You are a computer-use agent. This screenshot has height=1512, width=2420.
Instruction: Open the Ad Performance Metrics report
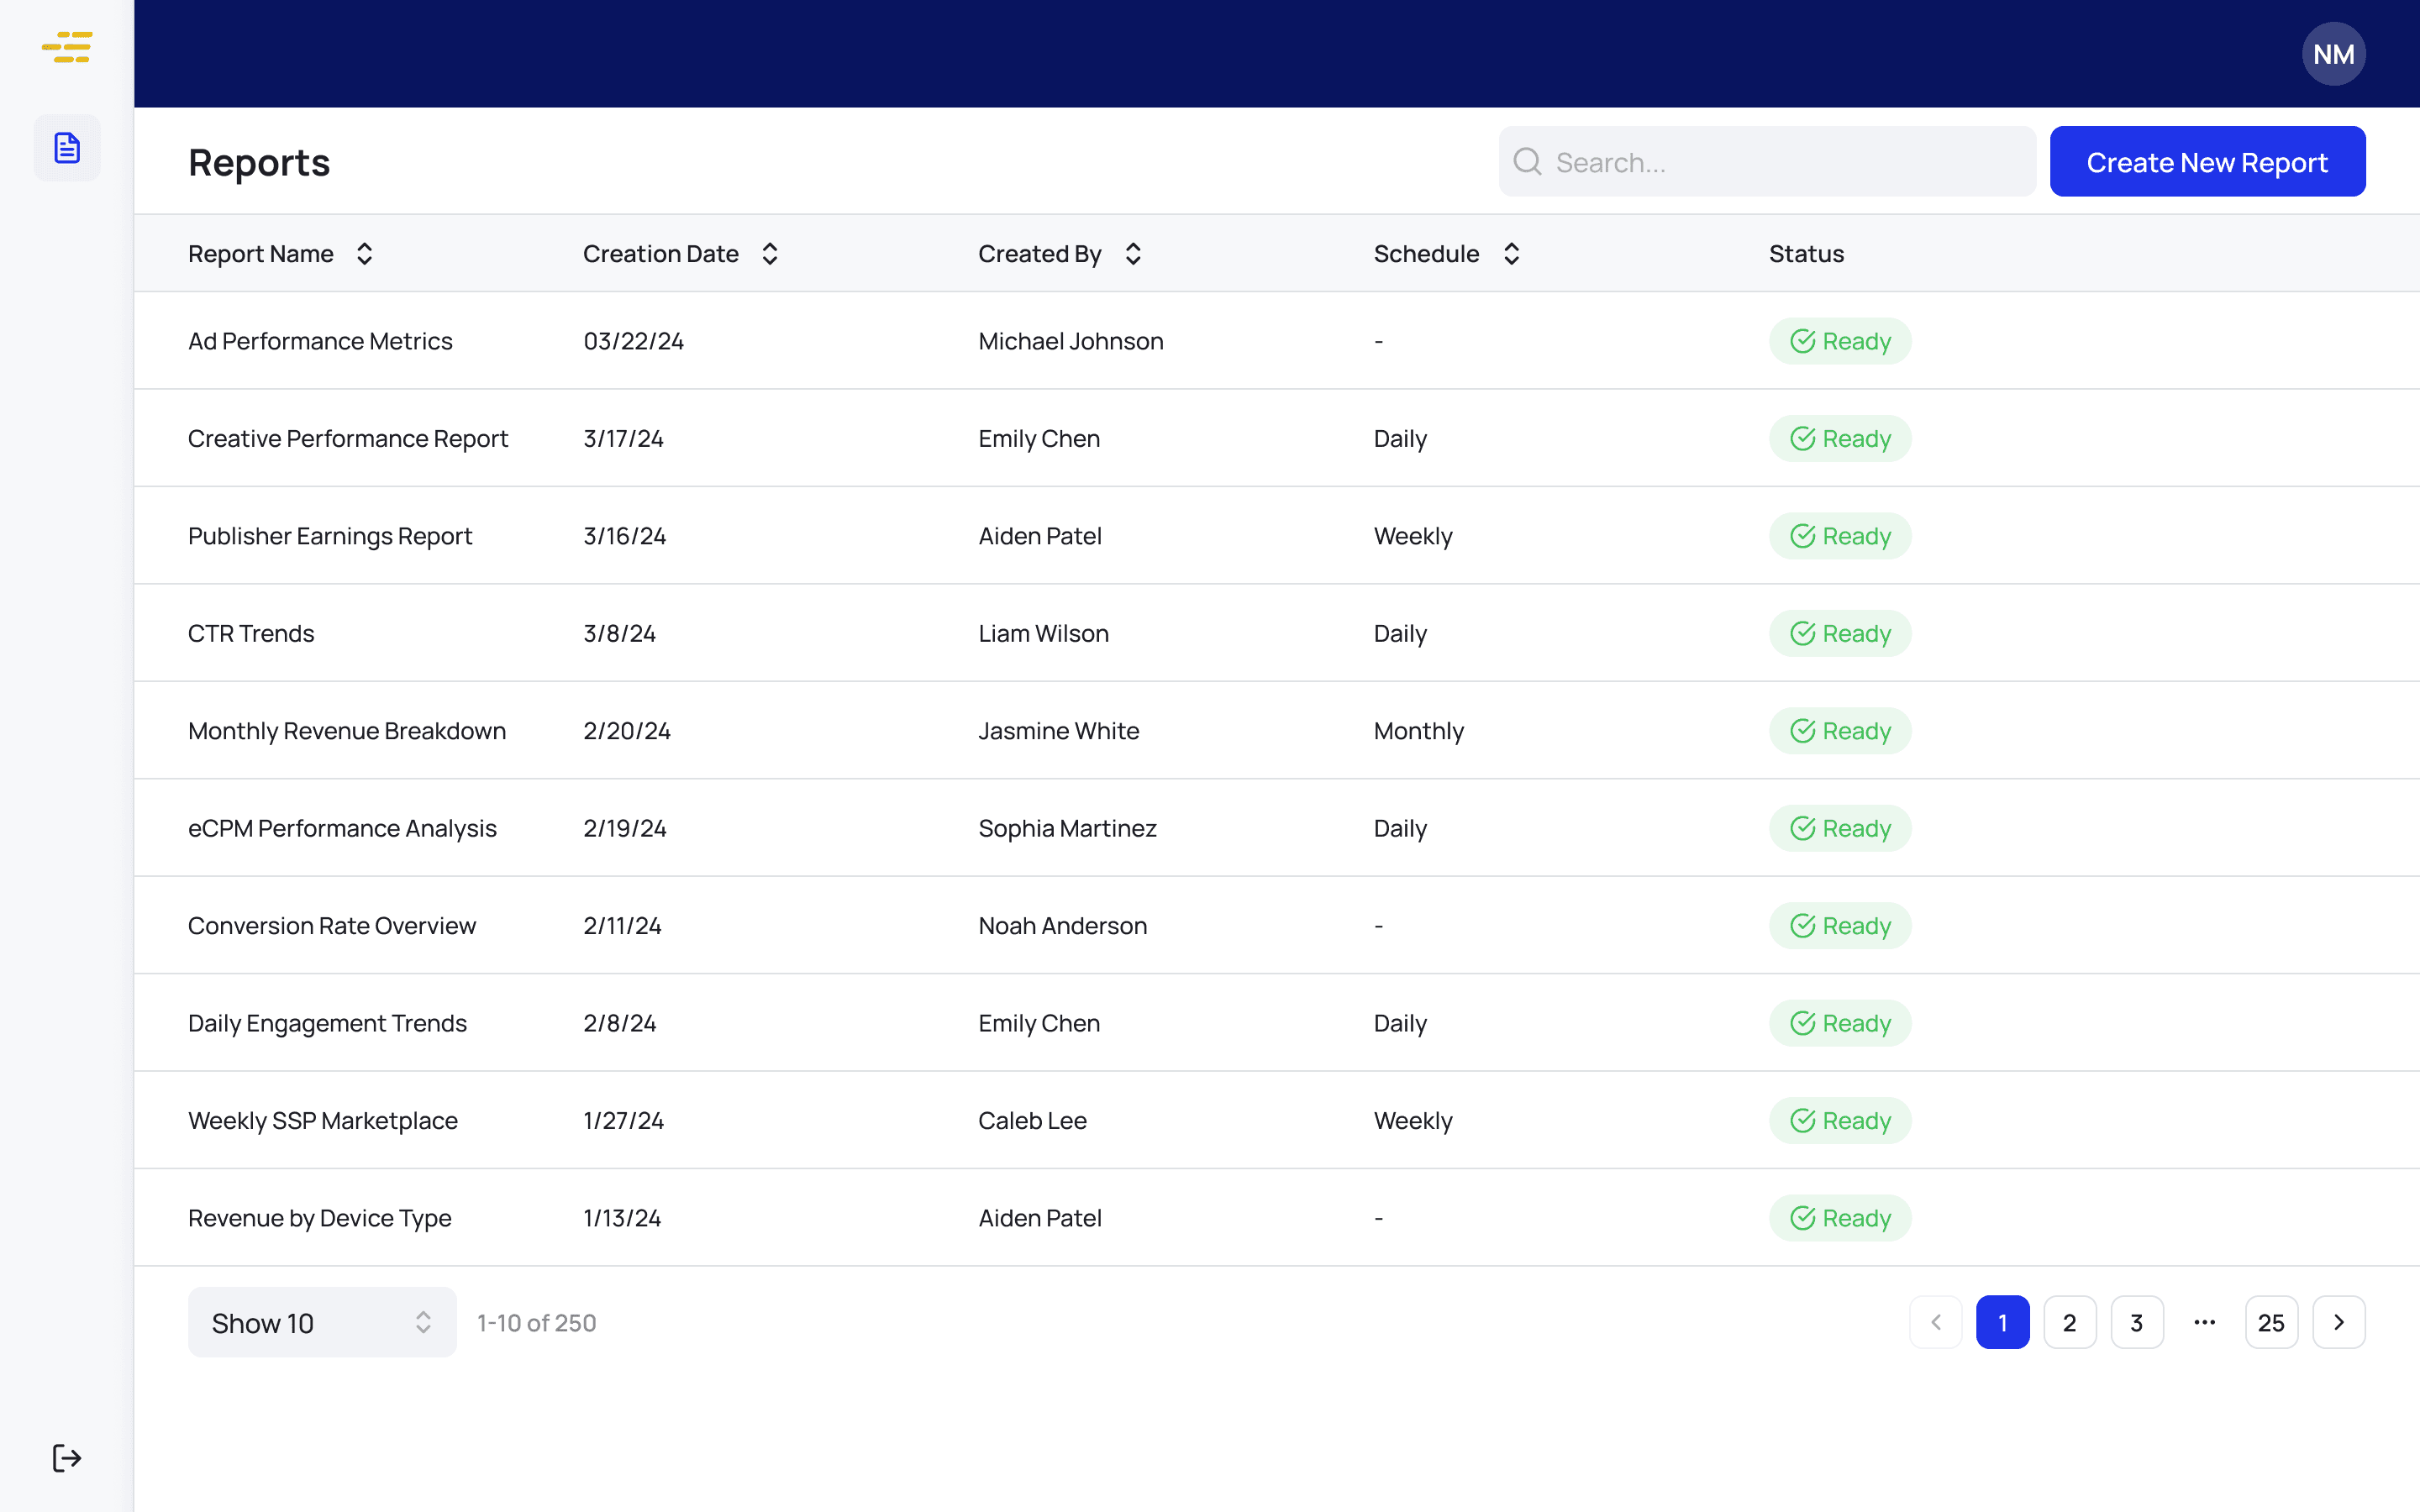(320, 341)
